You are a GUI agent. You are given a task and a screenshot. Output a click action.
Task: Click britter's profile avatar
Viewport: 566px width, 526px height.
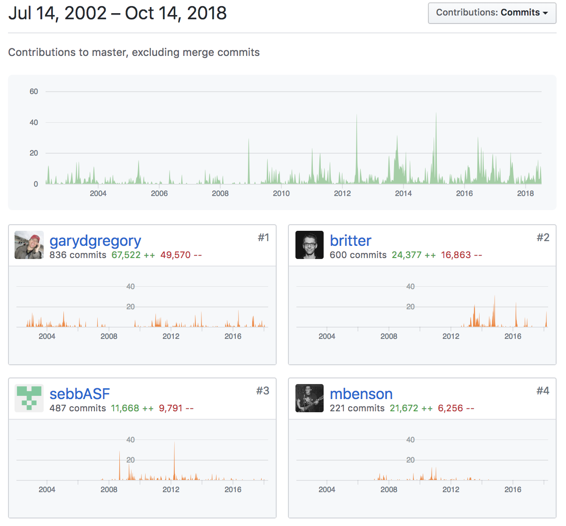(309, 245)
